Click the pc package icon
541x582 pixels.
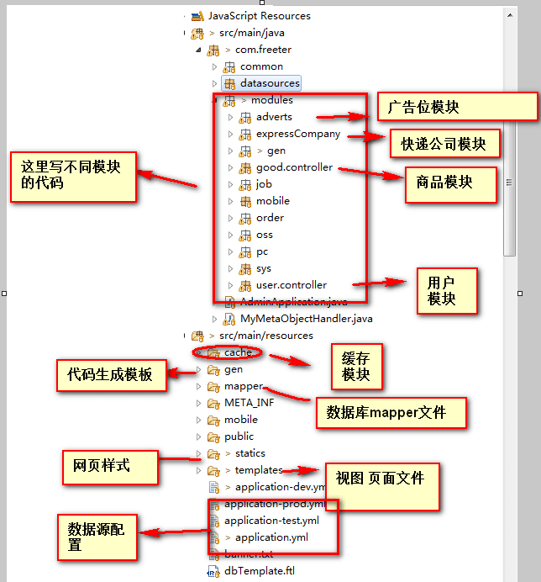coord(245,252)
